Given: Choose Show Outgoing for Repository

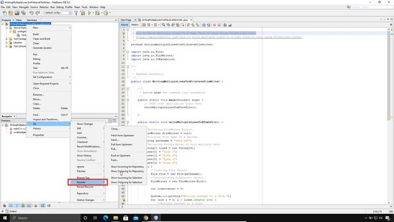Looking at the screenshot, I should click(x=126, y=171).
